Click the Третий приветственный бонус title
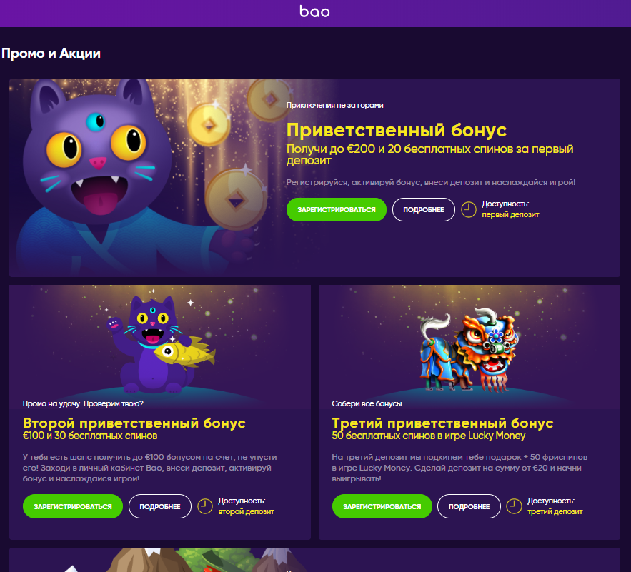Viewport: 631px width, 572px height. pos(442,423)
